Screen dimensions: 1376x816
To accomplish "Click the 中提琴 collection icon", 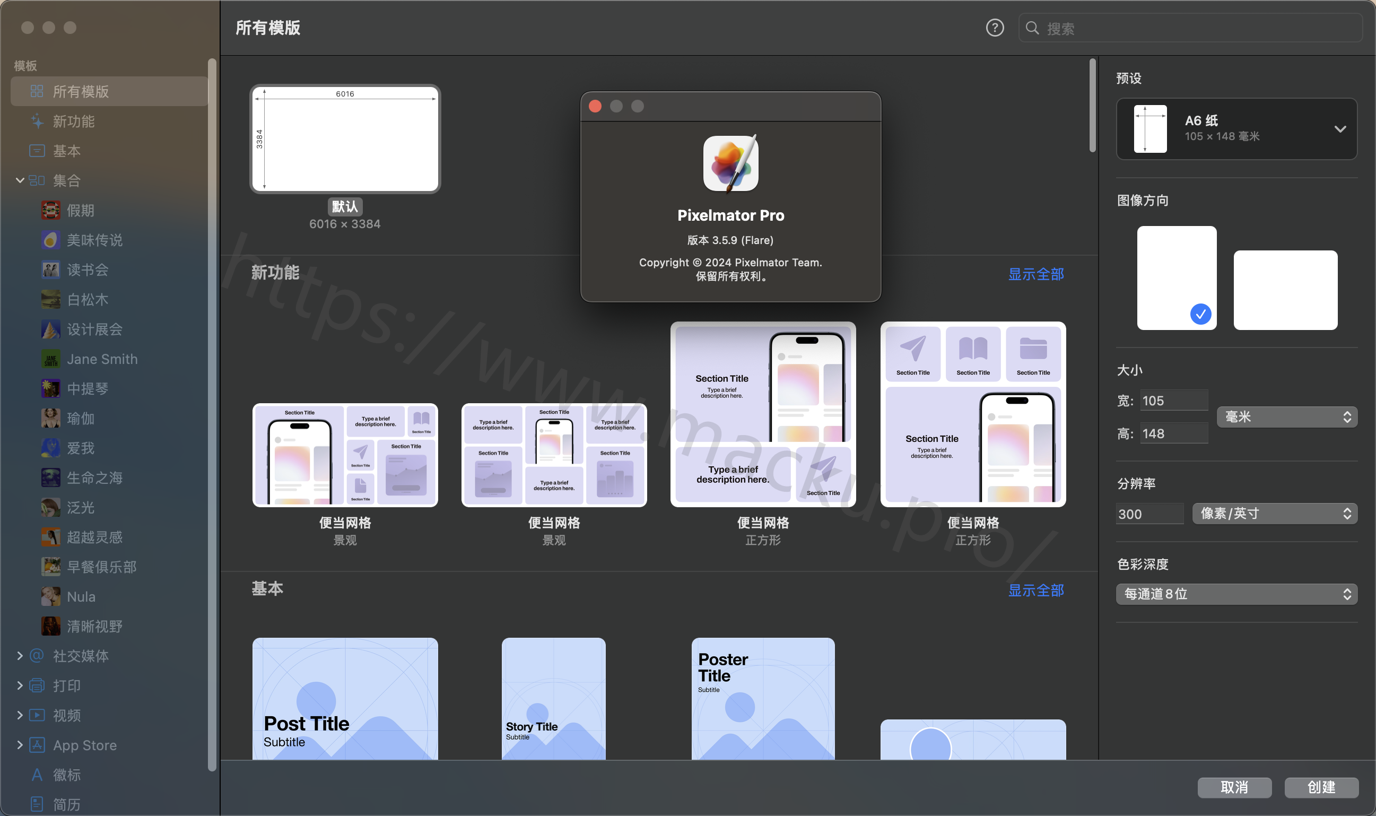I will tap(50, 388).
